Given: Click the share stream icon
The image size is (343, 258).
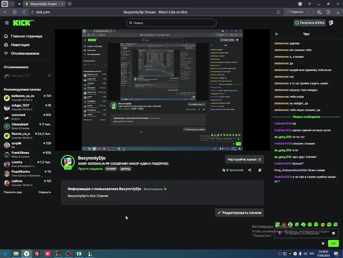Looking at the screenshot, I should tap(249, 170).
